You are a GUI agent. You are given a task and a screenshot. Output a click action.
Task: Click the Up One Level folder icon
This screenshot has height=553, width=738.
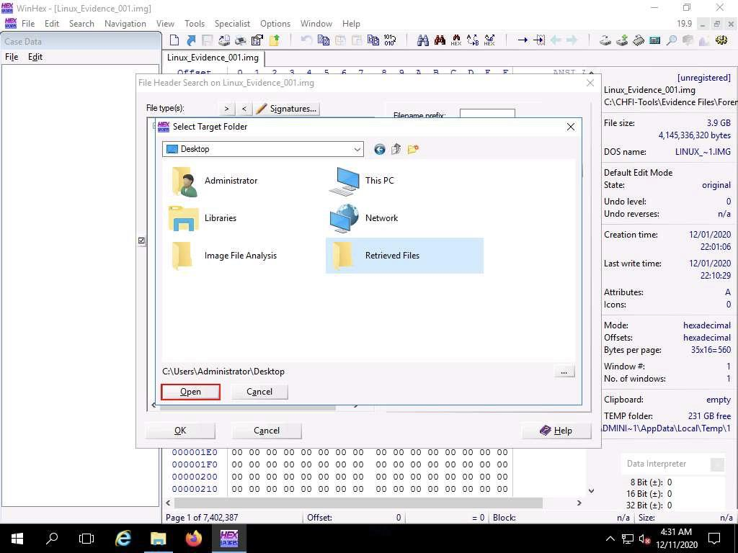[396, 150]
